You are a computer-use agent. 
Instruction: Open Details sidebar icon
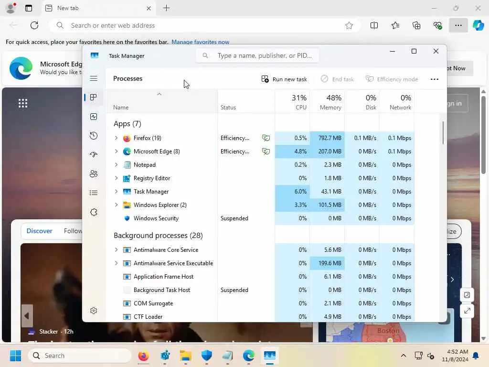(x=94, y=193)
